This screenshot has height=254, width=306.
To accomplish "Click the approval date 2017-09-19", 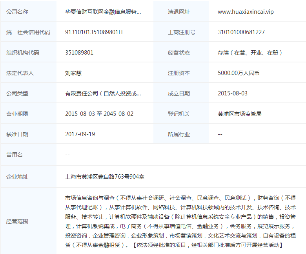I will [80, 134].
